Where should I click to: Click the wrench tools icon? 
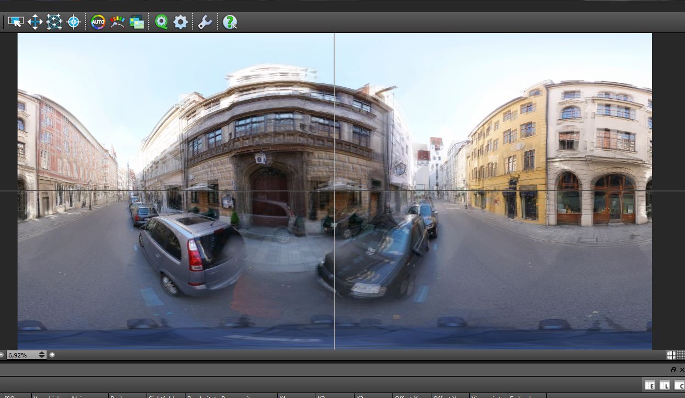[205, 22]
